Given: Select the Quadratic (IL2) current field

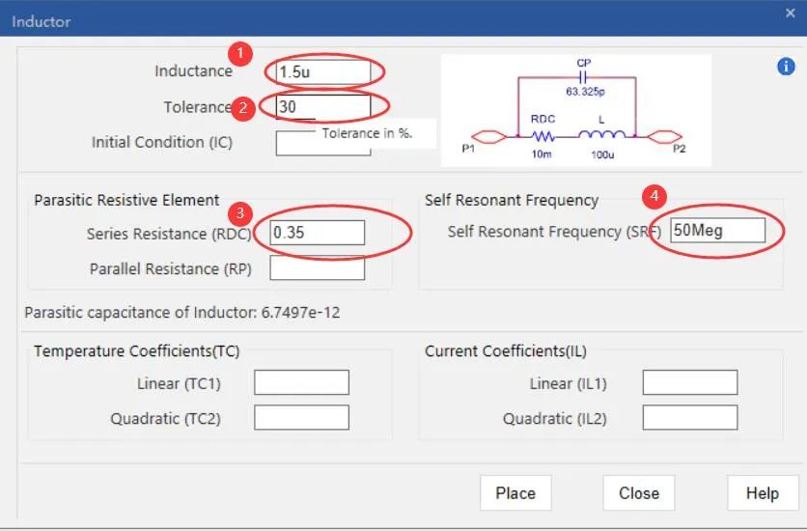Looking at the screenshot, I should click(689, 418).
